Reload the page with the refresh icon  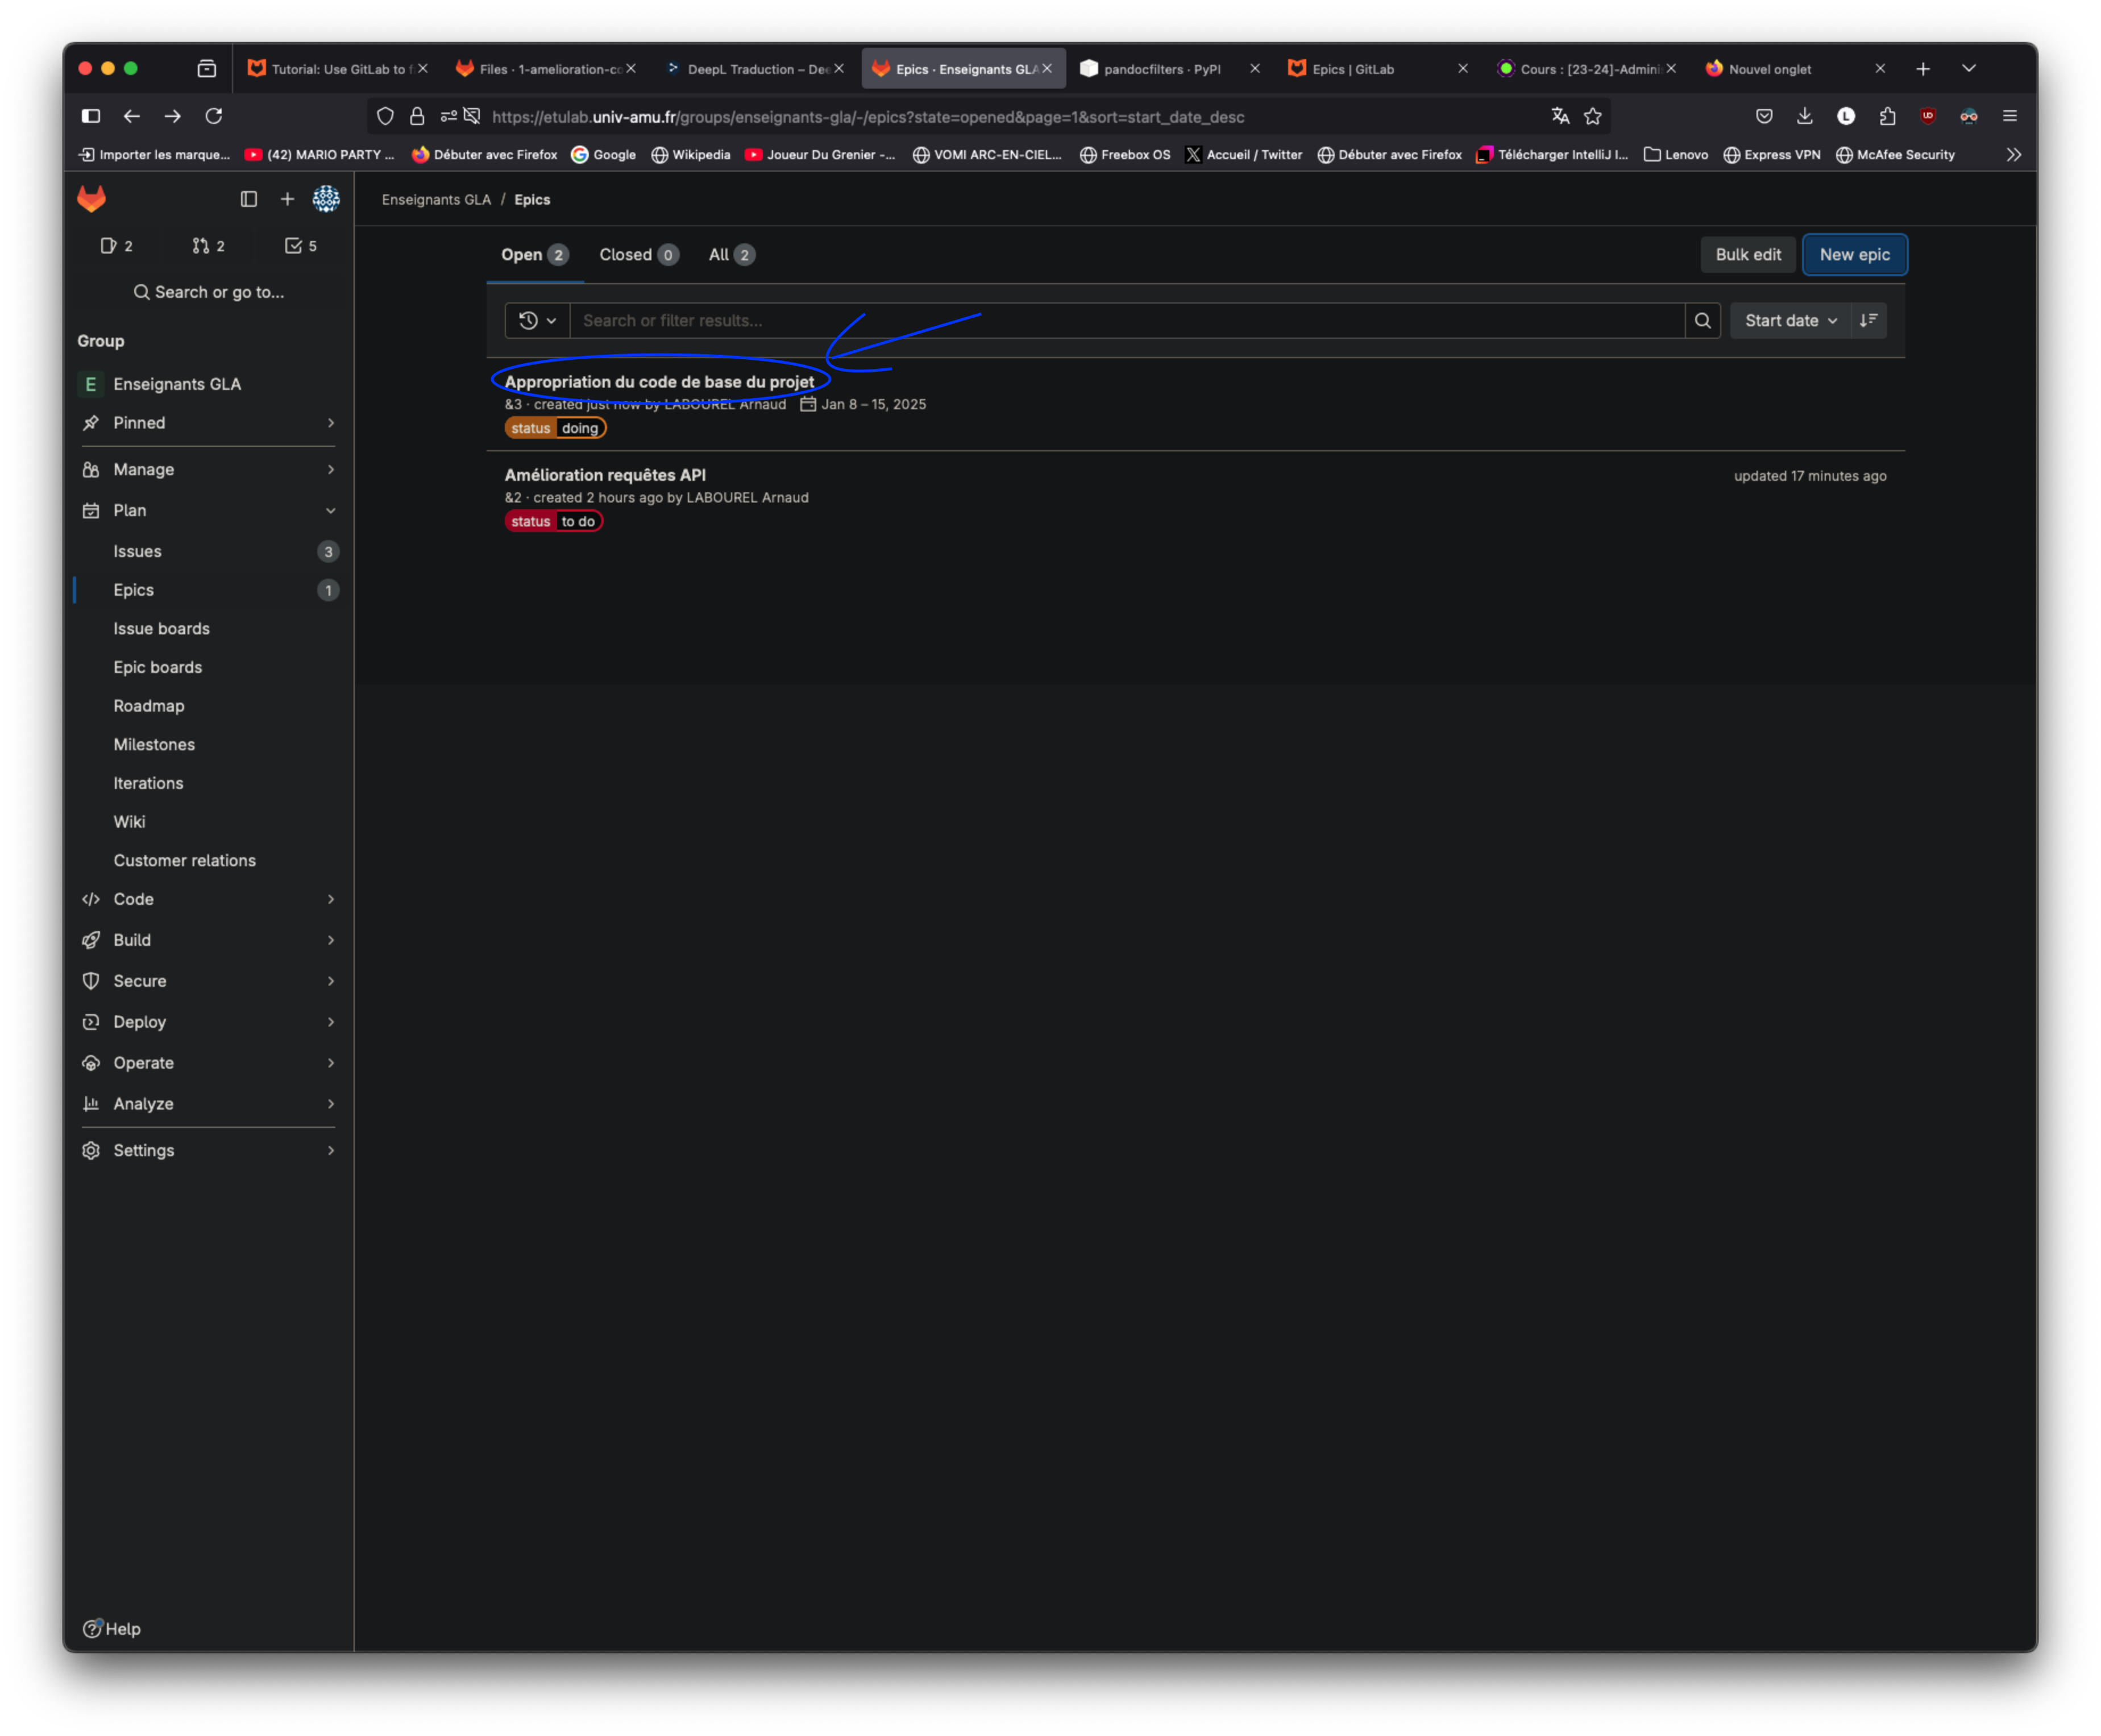(214, 116)
